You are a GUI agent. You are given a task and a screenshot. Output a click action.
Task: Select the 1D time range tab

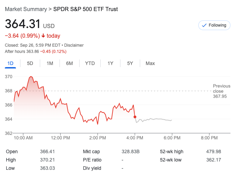point(10,63)
